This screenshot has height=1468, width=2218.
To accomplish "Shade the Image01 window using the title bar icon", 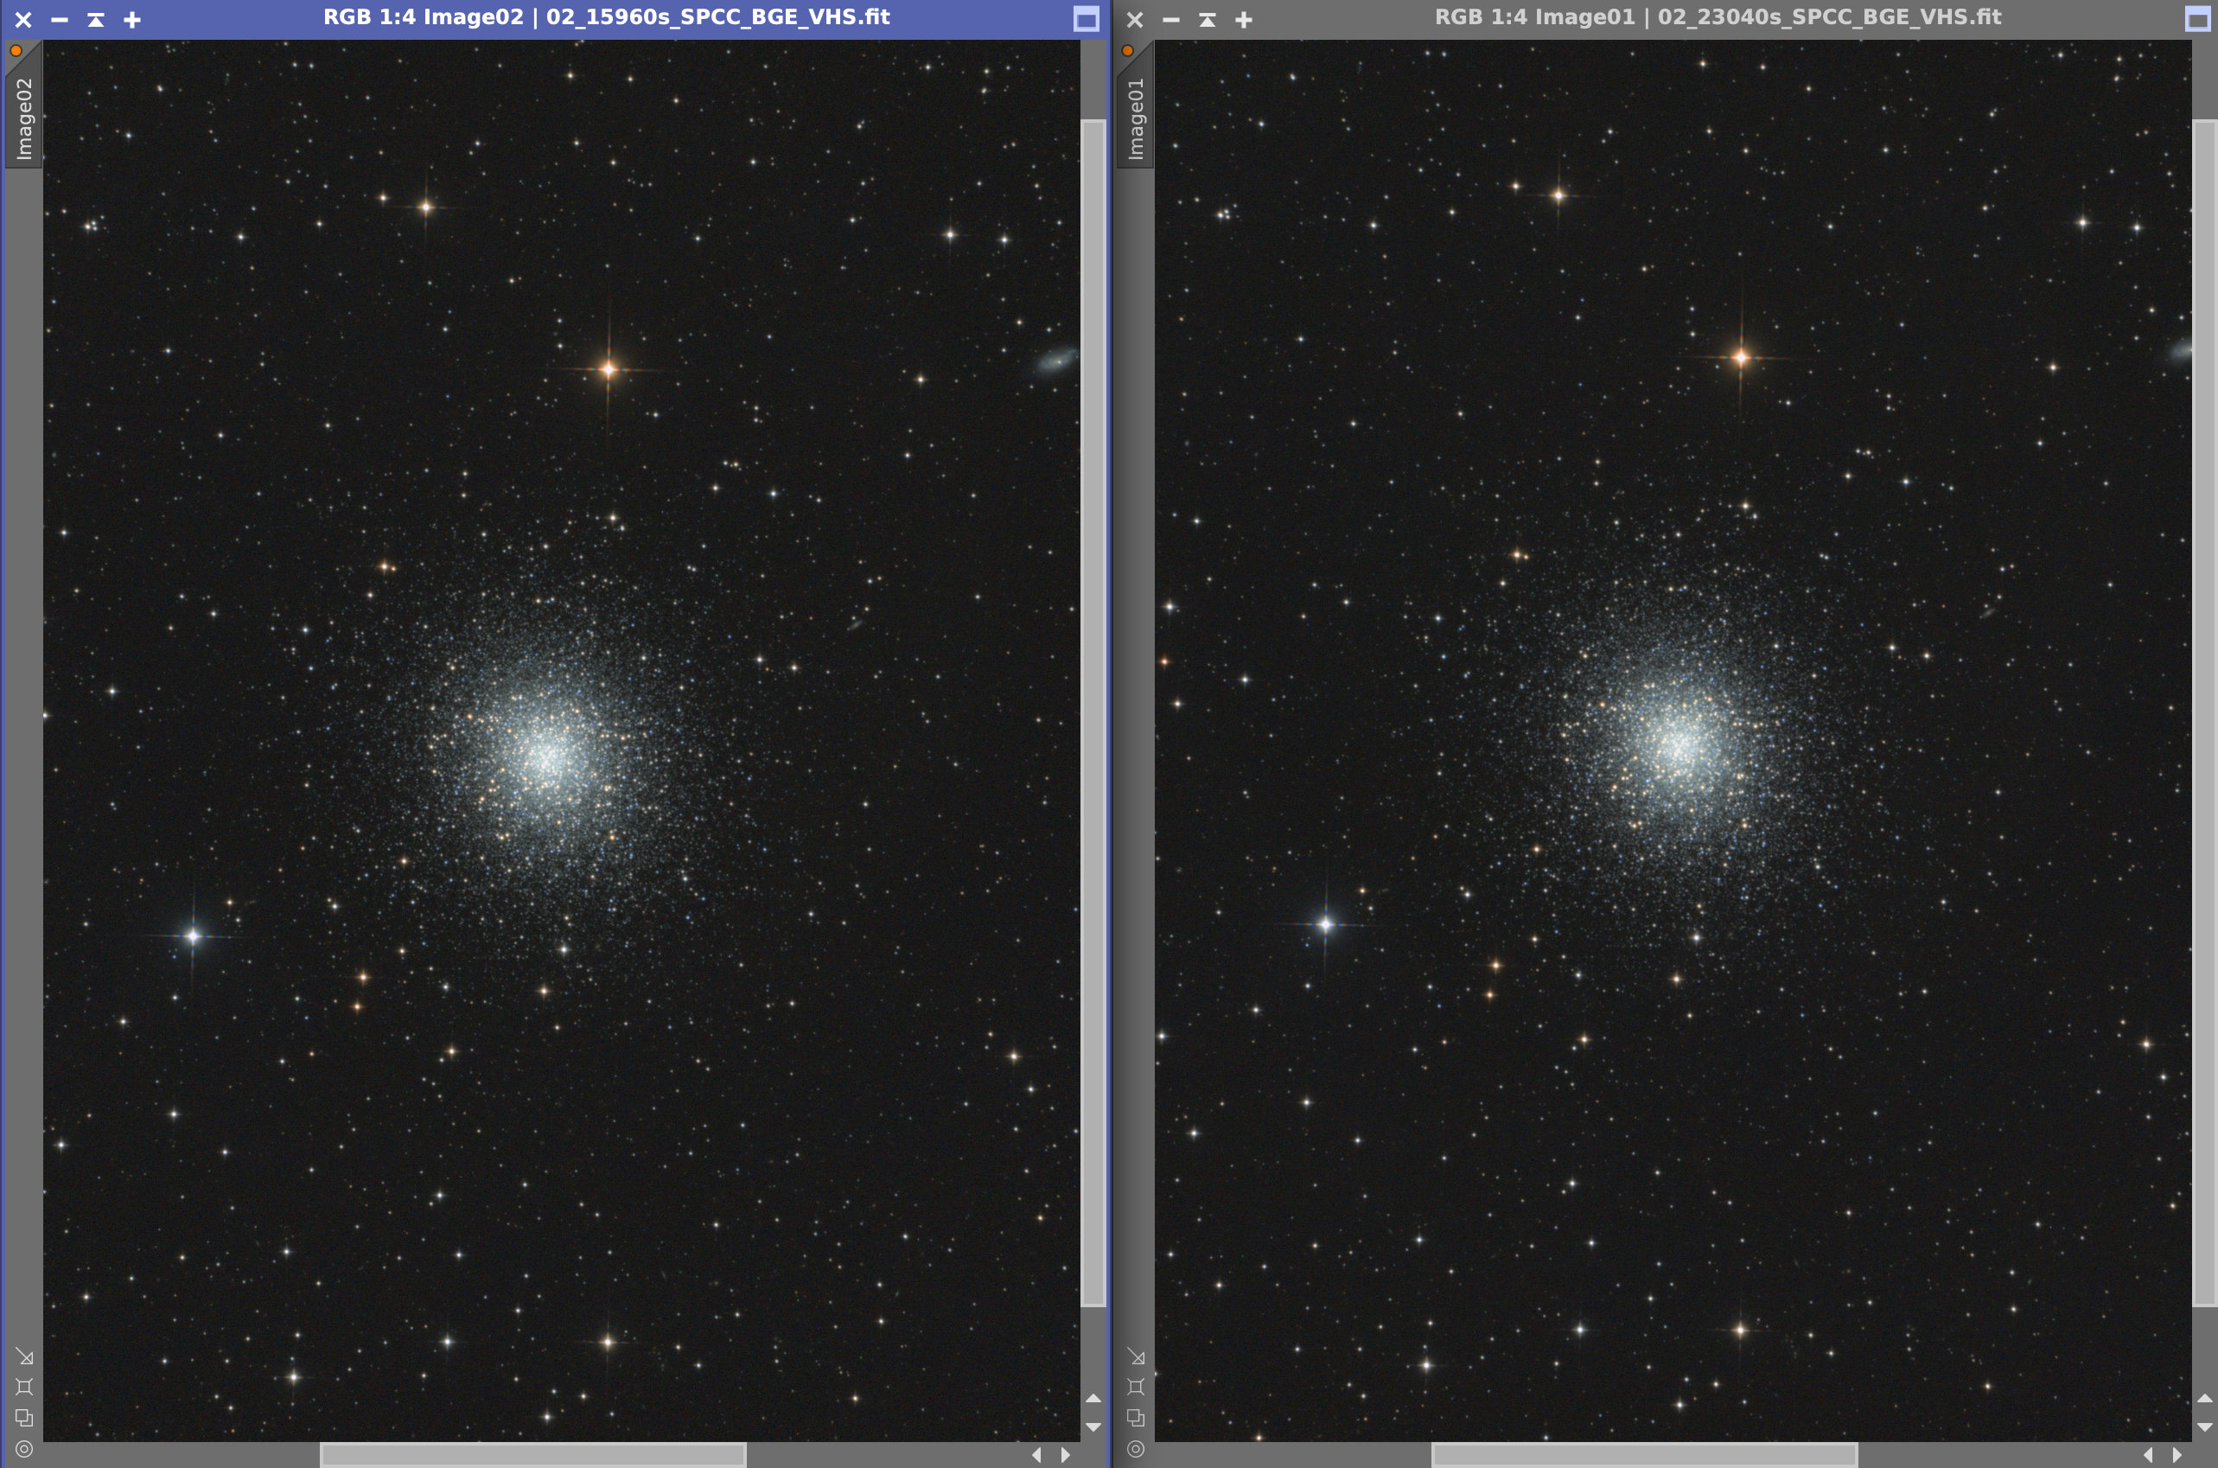I will [1208, 20].
